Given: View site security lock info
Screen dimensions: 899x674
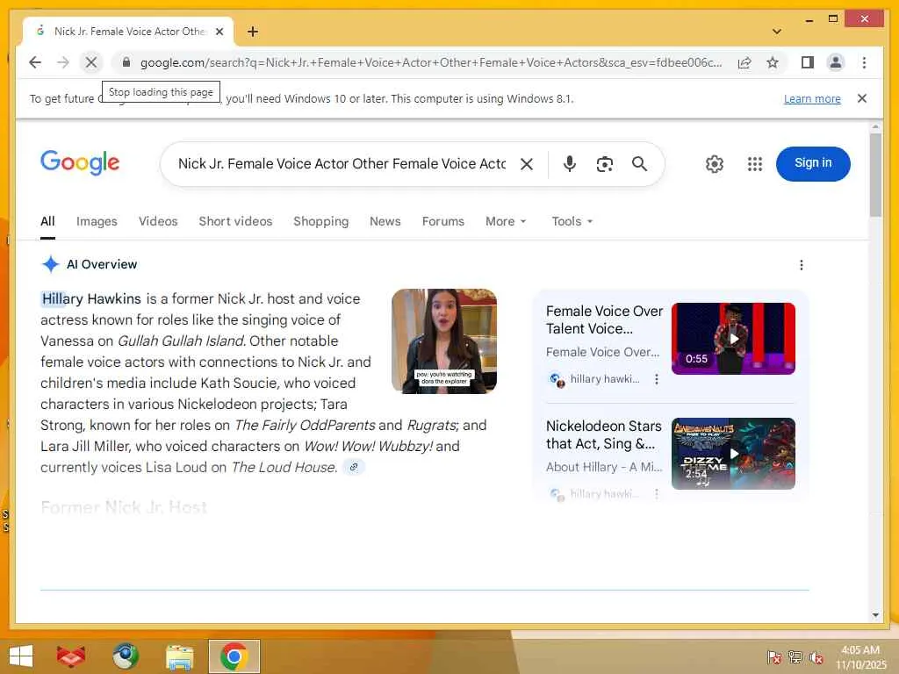Looking at the screenshot, I should click(126, 62).
